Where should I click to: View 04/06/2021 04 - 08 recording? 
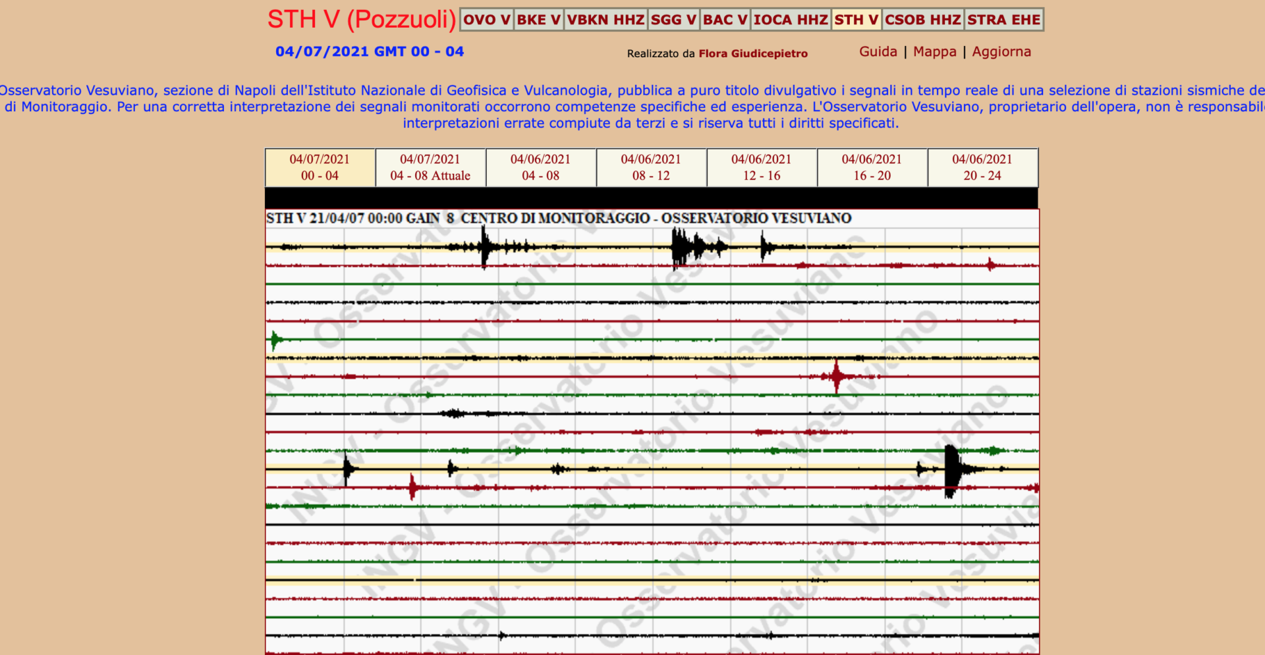[x=541, y=167]
